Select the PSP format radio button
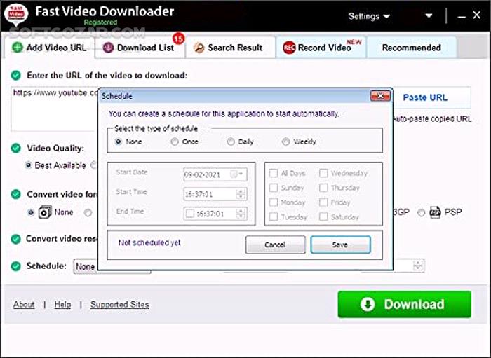The height and width of the screenshot is (358, 491). pos(422,212)
